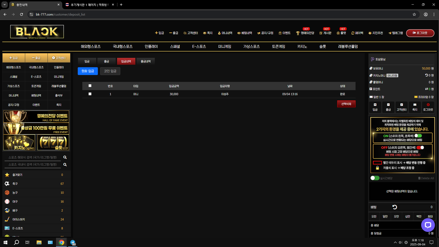Click the red 선택삭제 button

[x=346, y=104]
